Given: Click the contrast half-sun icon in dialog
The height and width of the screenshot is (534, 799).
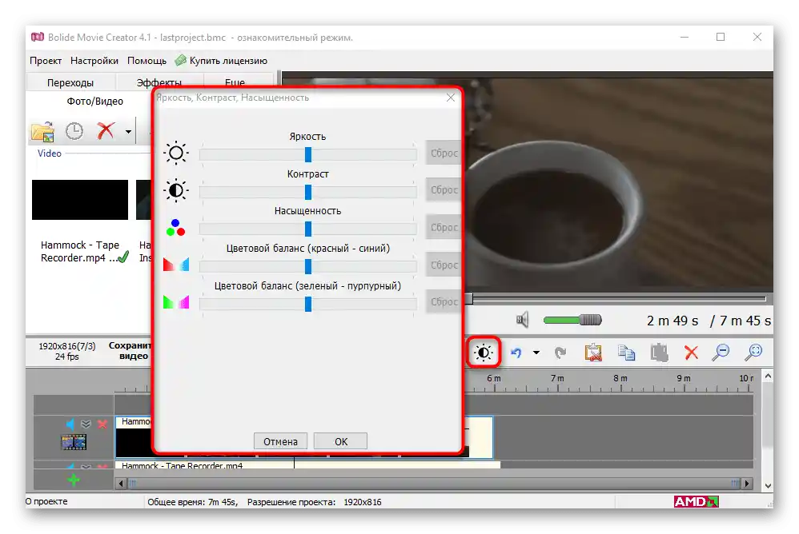Looking at the screenshot, I should (176, 190).
